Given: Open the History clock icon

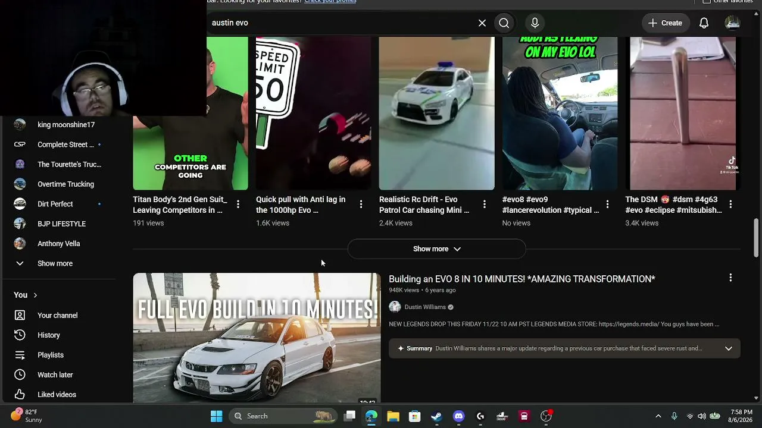Looking at the screenshot, I should pos(20,335).
